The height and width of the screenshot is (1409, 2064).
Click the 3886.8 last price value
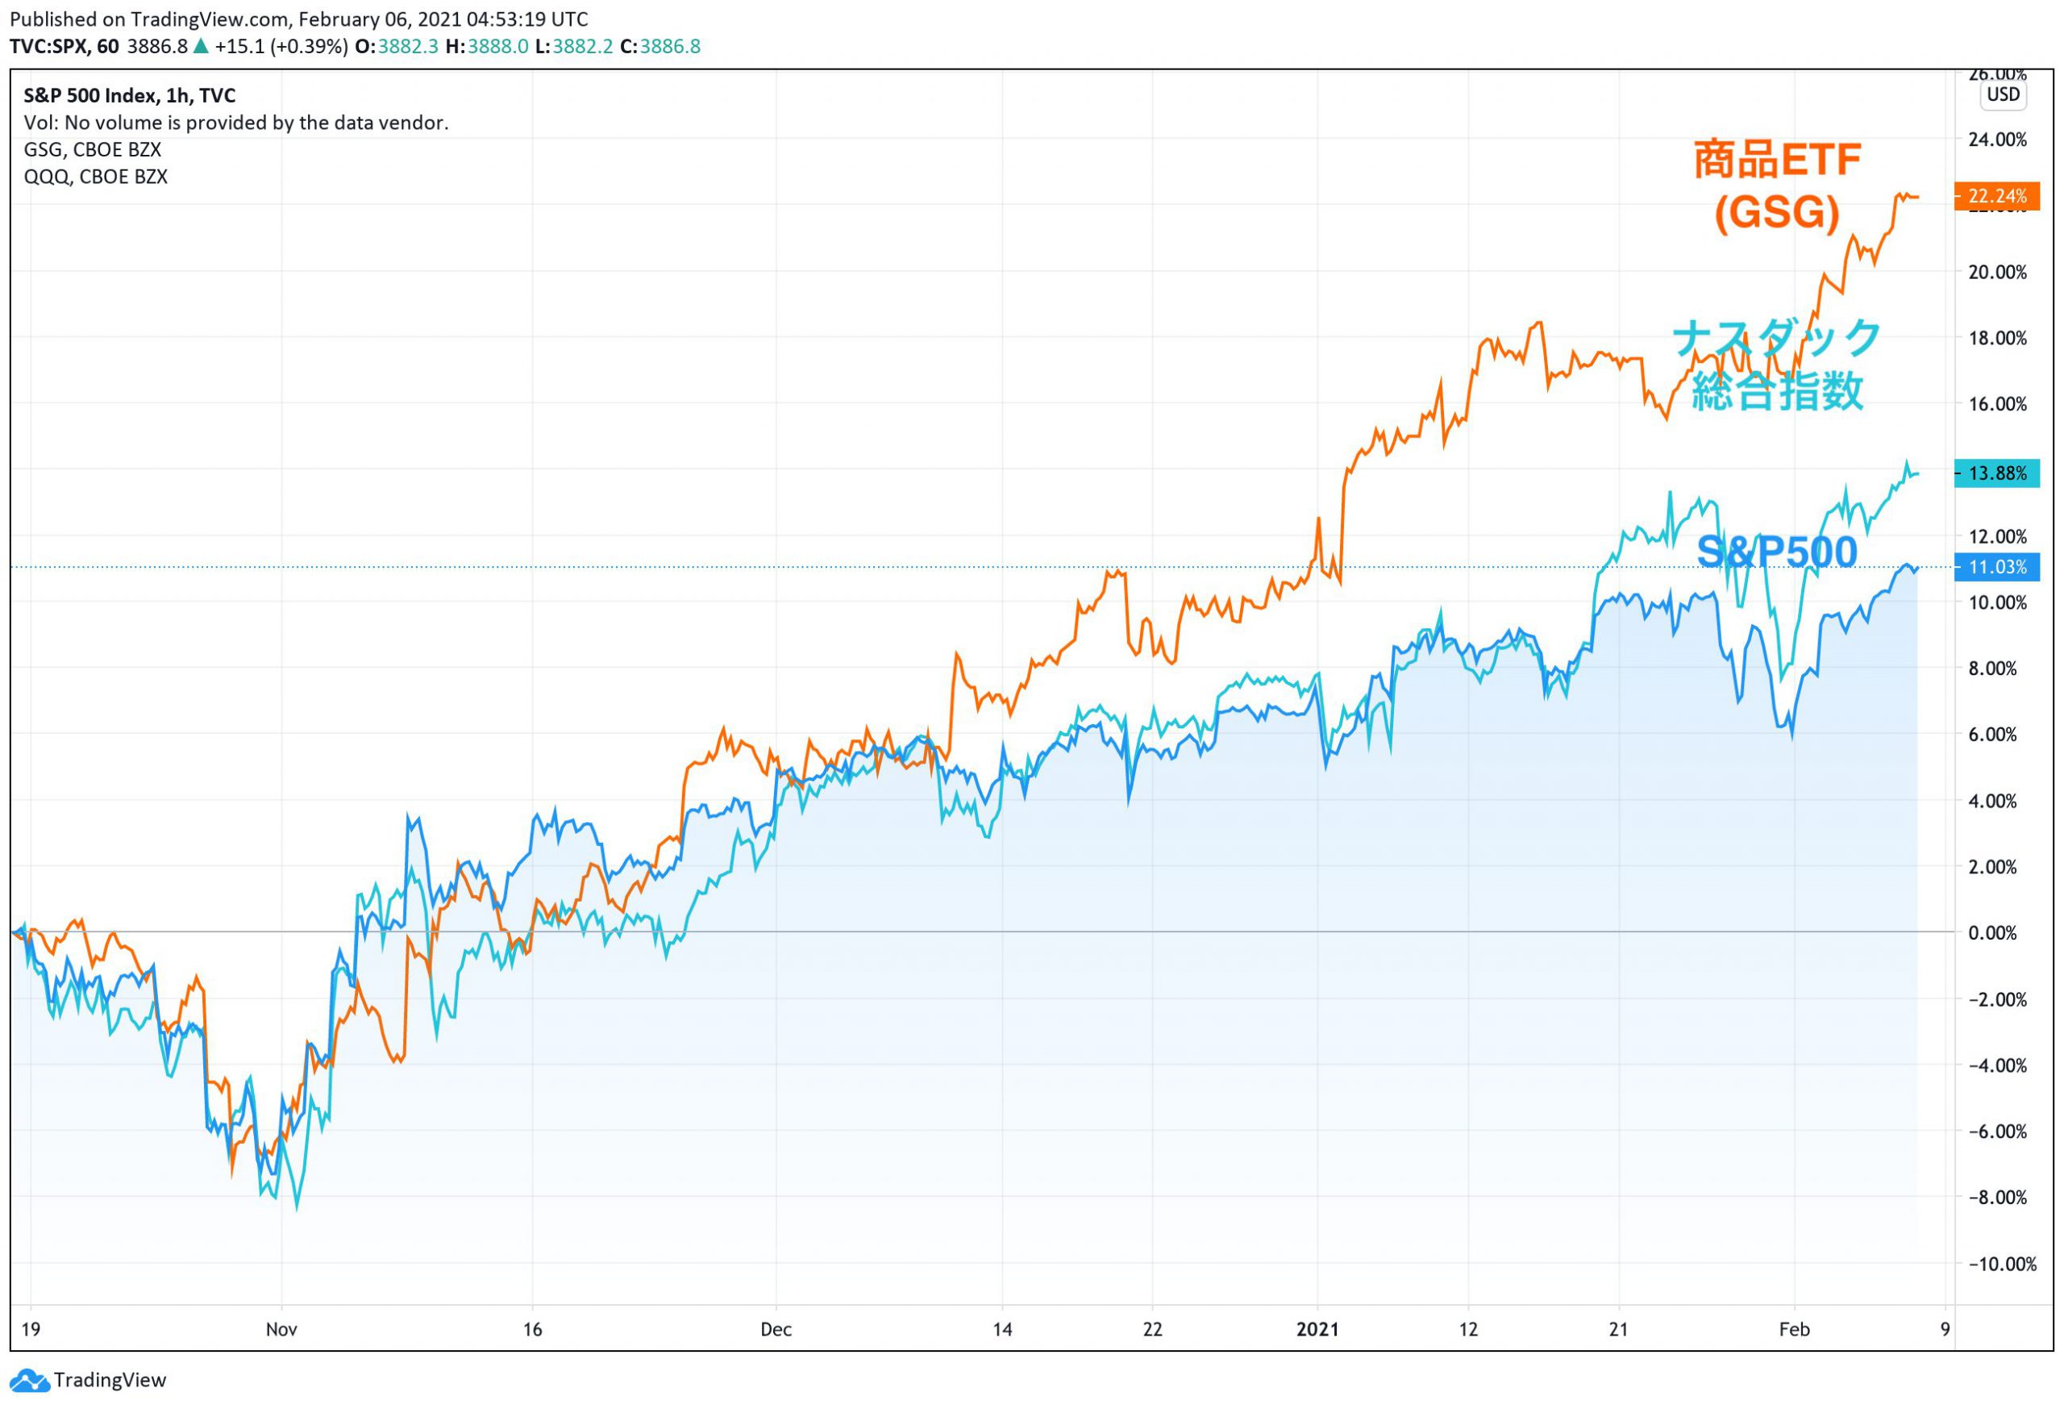point(157,46)
